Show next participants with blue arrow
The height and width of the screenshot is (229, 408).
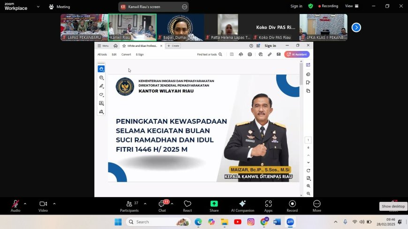[x=356, y=27]
